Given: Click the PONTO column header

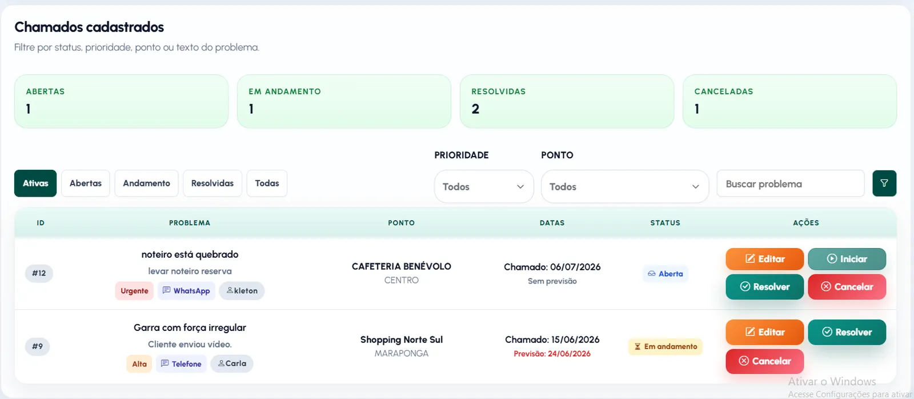Looking at the screenshot, I should click(x=402, y=223).
